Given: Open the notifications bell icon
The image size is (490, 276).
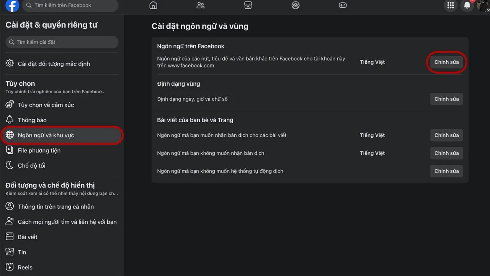Looking at the screenshot, I should coord(467,5).
